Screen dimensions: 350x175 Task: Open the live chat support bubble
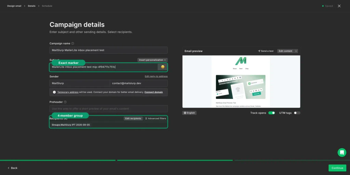tap(342, 152)
